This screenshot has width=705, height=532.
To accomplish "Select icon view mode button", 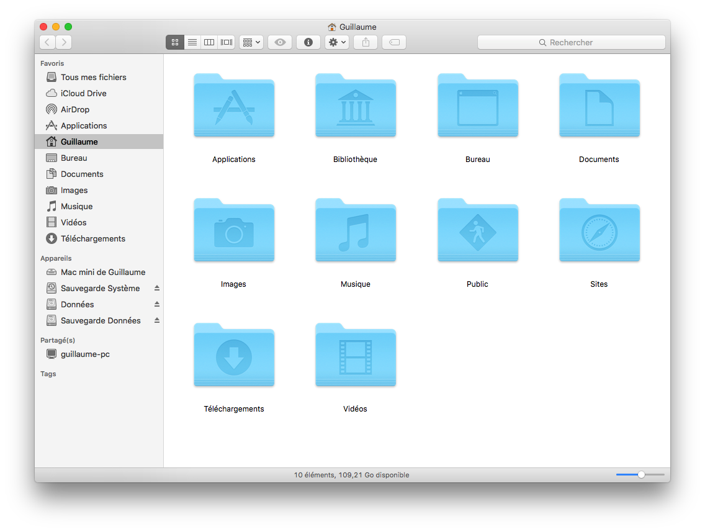I will coord(175,42).
